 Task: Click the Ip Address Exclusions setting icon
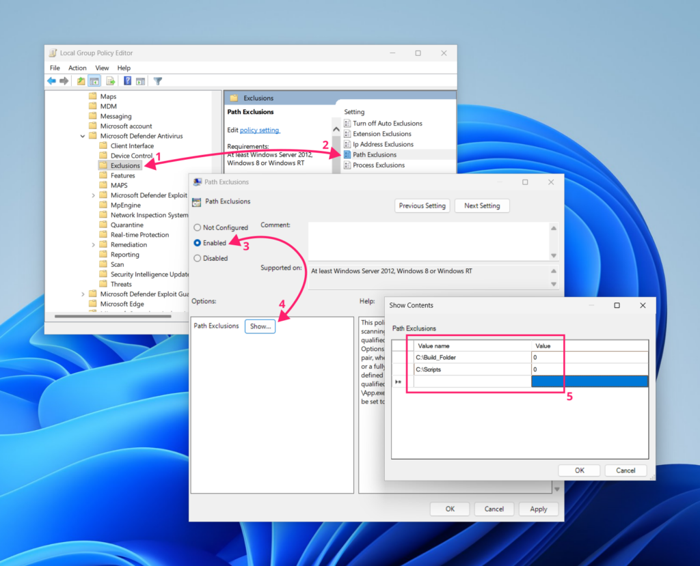click(x=347, y=144)
